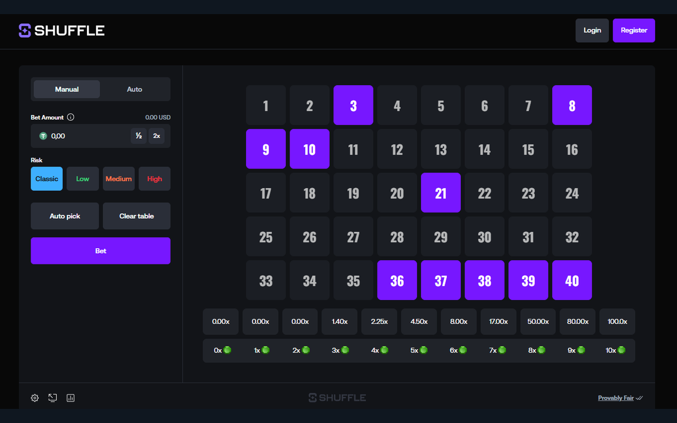Image resolution: width=677 pixels, height=423 pixels.
Task: Deselect tile number 10
Action: click(310, 149)
